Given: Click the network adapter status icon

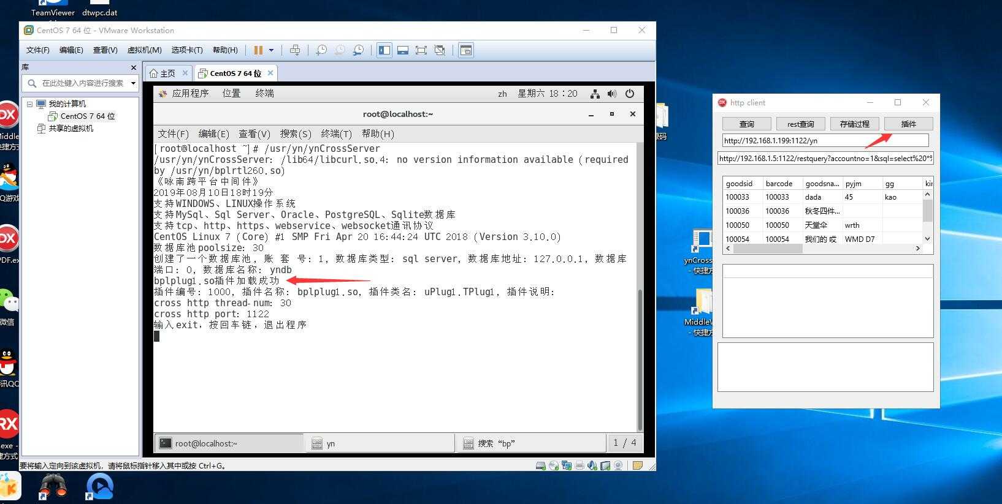Looking at the screenshot, I should tap(566, 465).
